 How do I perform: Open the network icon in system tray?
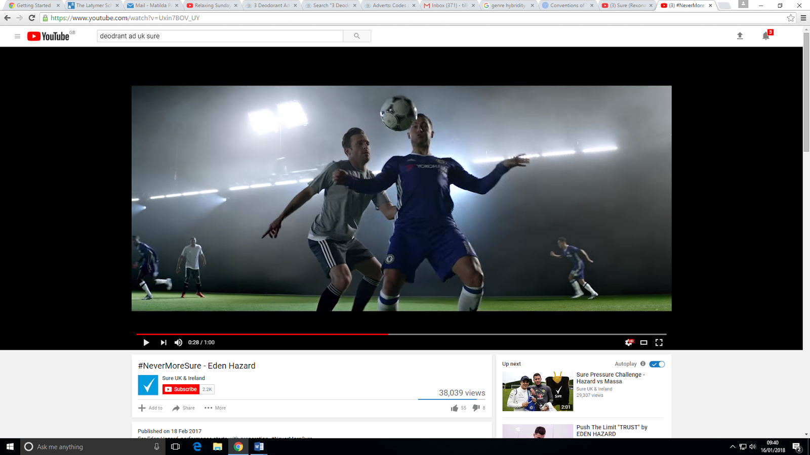coord(743,447)
